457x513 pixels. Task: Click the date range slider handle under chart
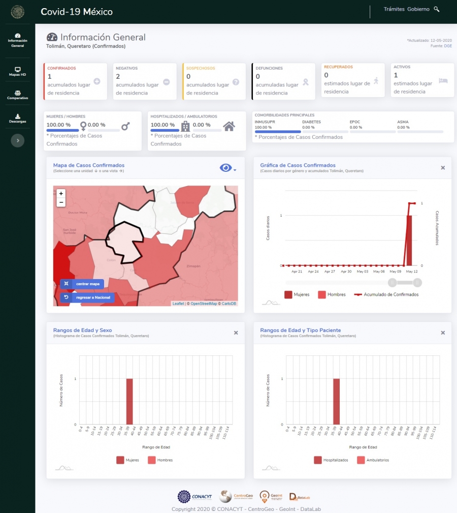[393, 283]
